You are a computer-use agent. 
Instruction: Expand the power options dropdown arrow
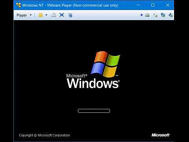point(46,15)
